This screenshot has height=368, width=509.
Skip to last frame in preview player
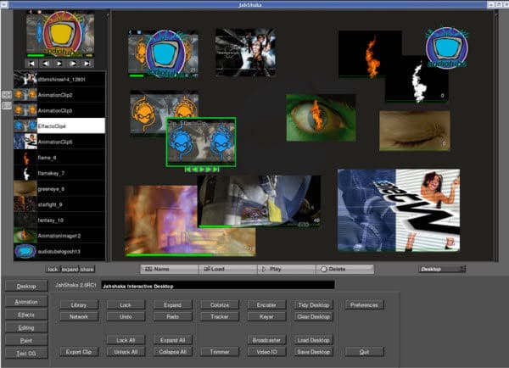pyautogui.click(x=87, y=64)
